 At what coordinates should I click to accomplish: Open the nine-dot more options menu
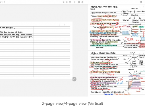(141, 2)
